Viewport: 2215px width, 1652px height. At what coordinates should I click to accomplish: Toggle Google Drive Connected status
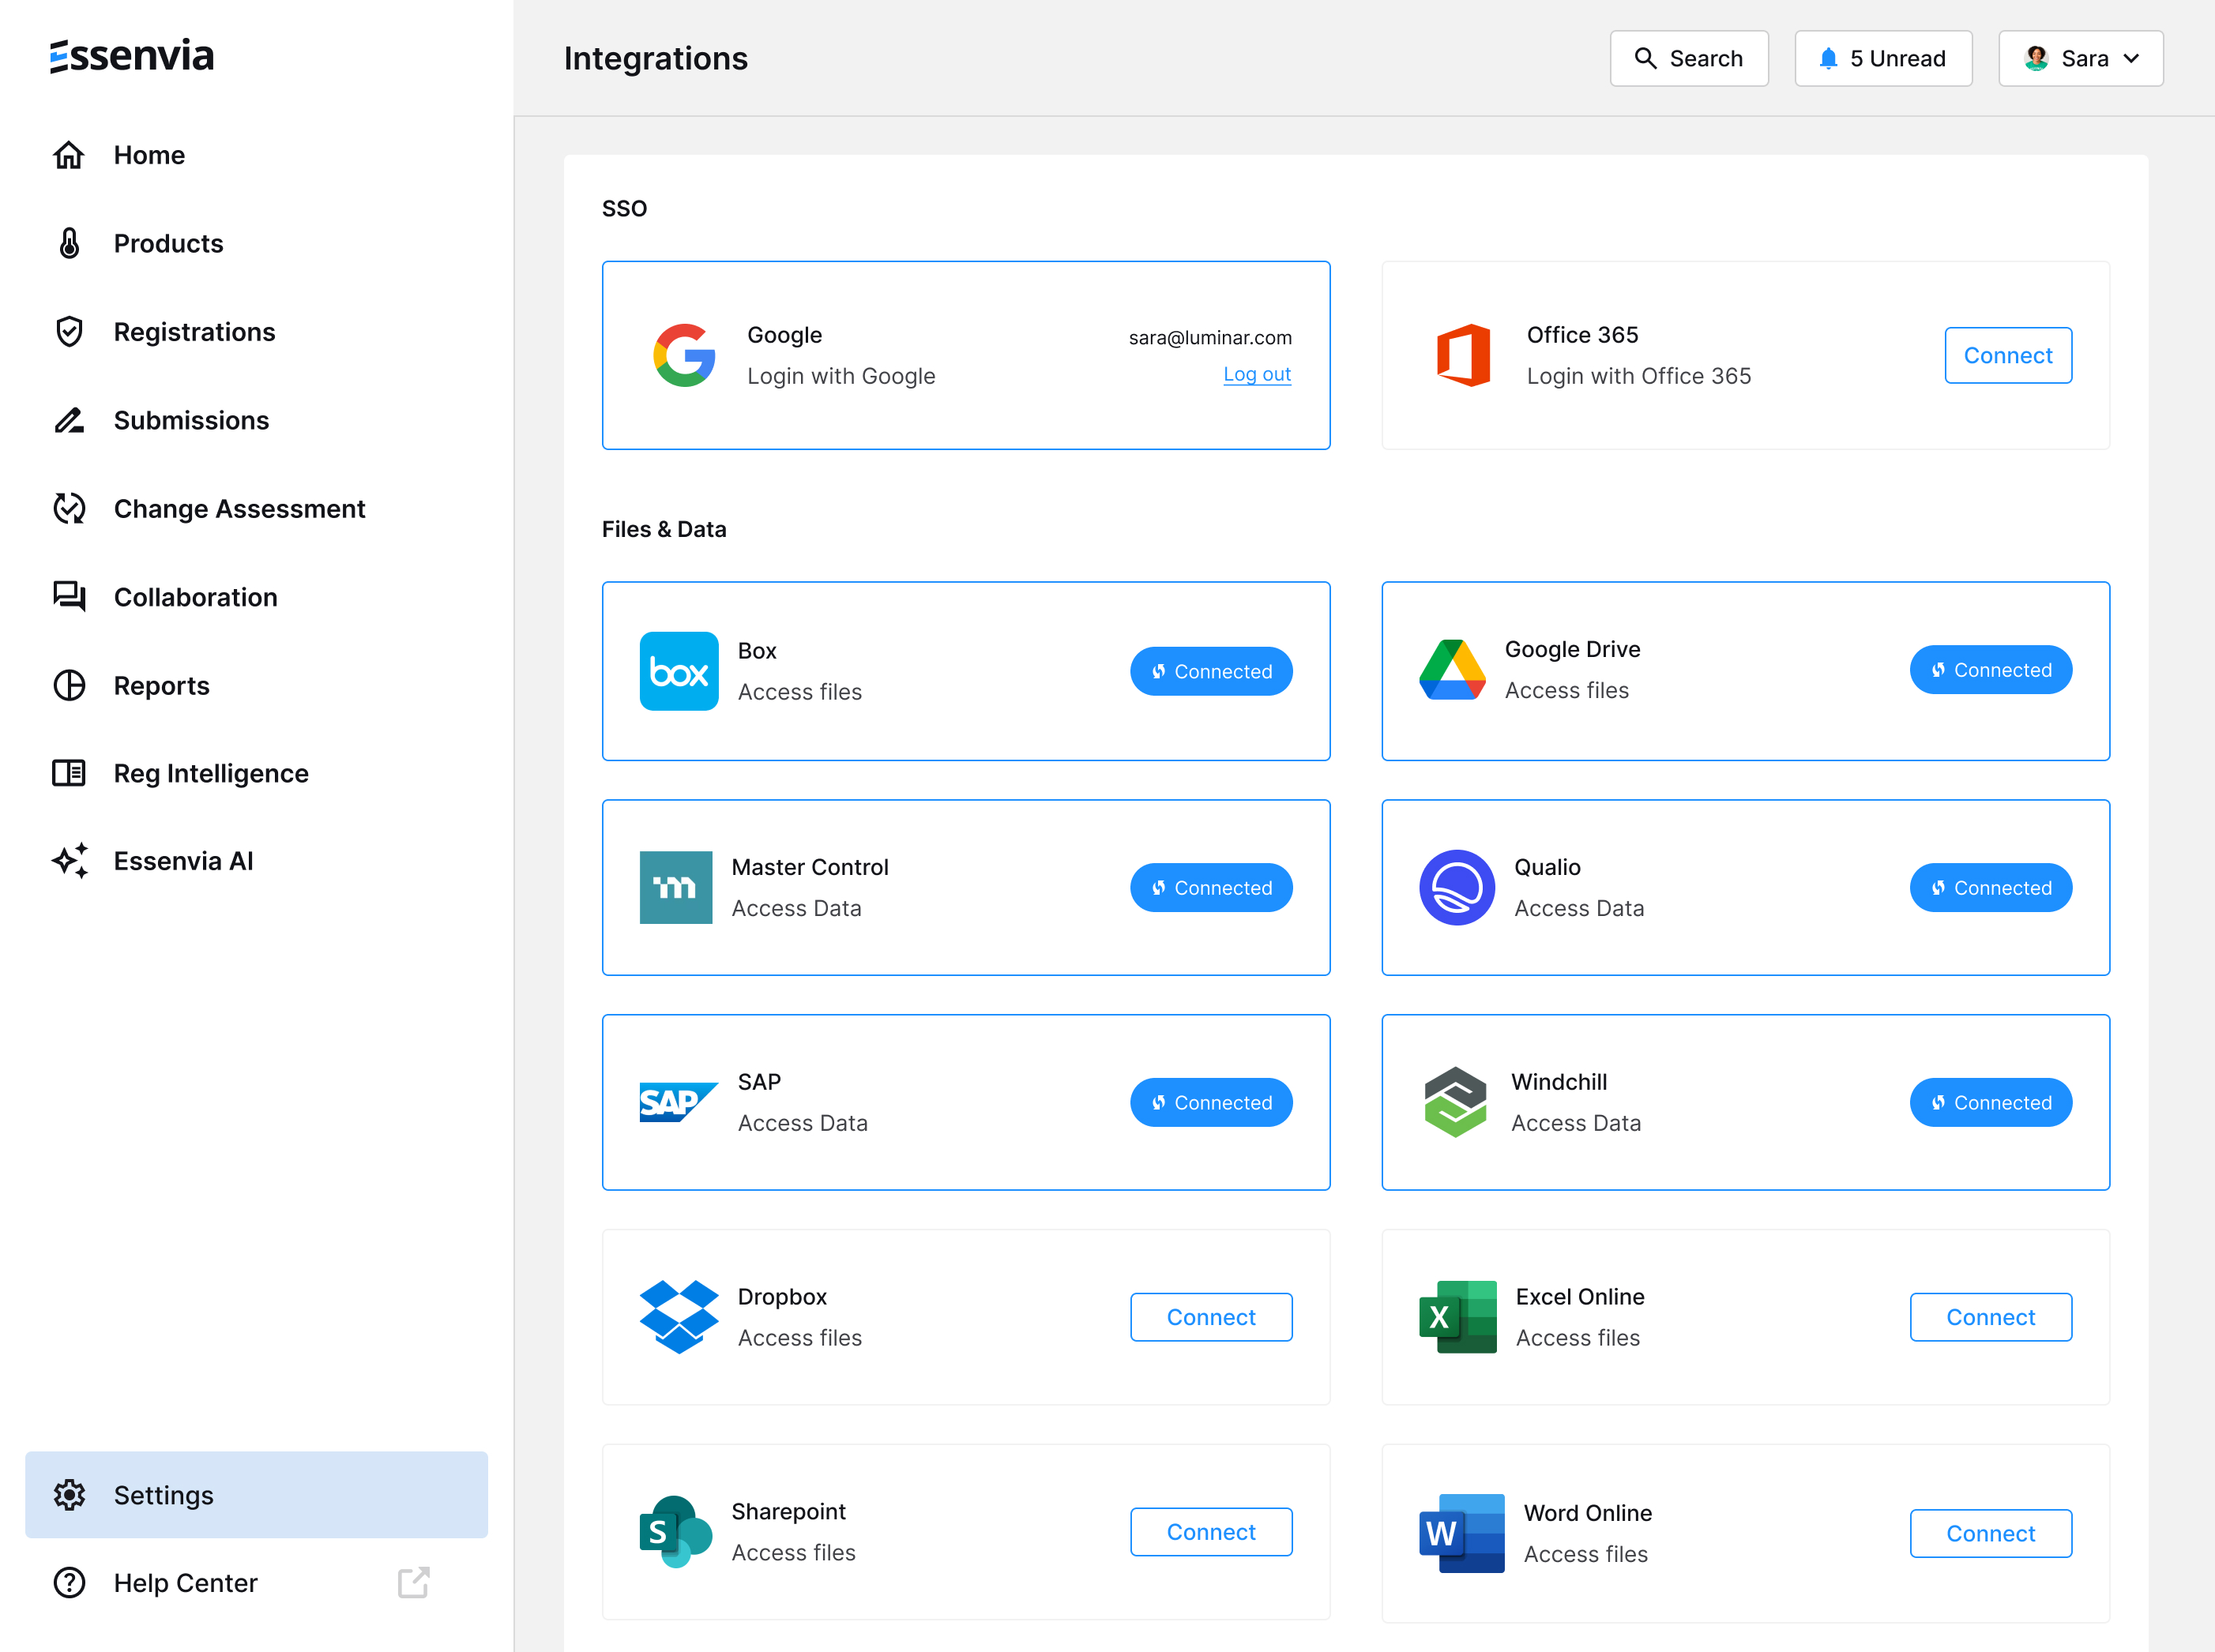pyautogui.click(x=1990, y=670)
